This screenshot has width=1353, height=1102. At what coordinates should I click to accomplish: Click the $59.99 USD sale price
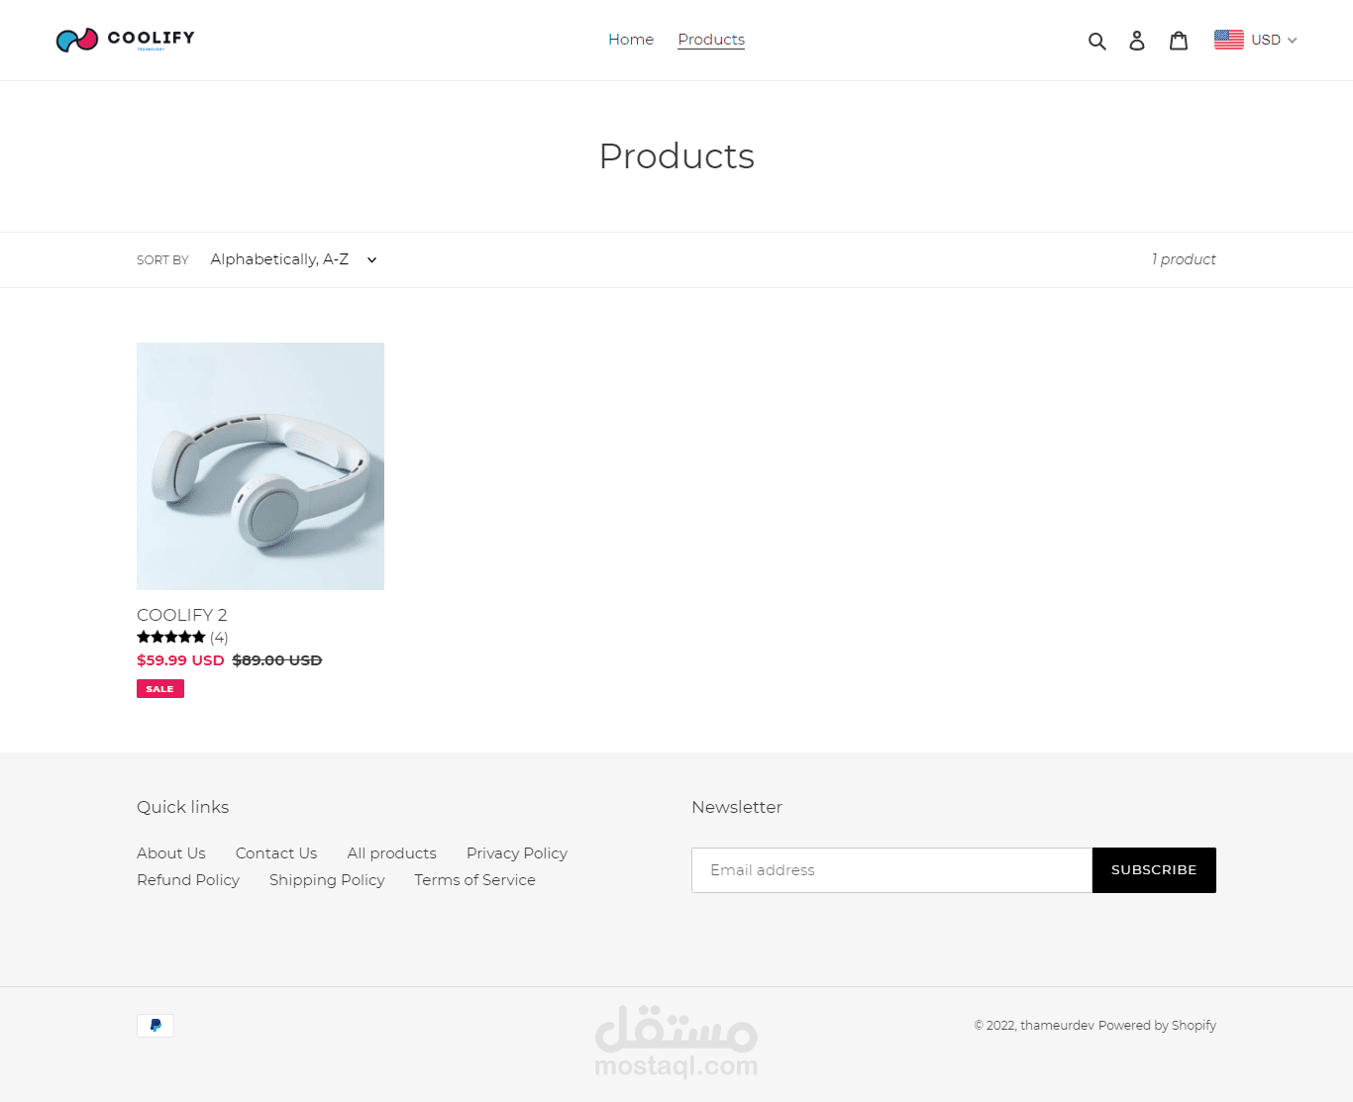[x=180, y=660]
